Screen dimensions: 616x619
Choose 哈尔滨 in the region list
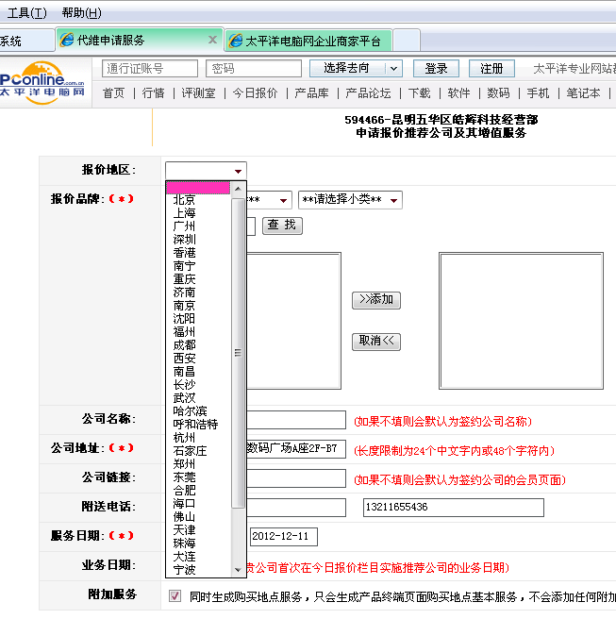191,411
